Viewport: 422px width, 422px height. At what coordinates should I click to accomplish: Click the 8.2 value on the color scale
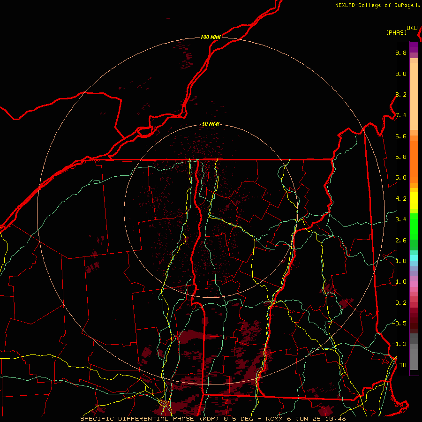pyautogui.click(x=401, y=94)
